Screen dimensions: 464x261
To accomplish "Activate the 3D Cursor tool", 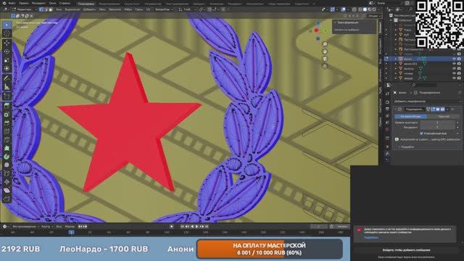I will tap(7, 34).
